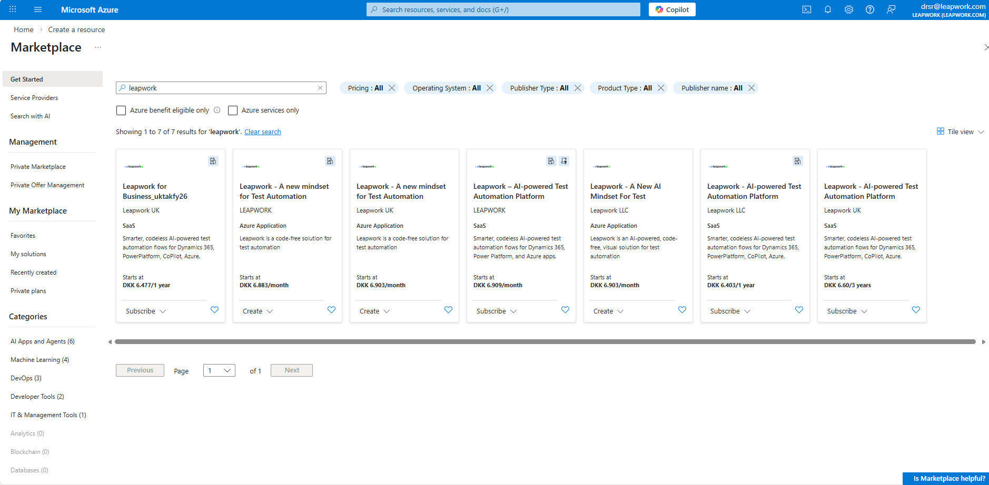
Task: Clear the leapwork search text with X
Action: pyautogui.click(x=320, y=88)
